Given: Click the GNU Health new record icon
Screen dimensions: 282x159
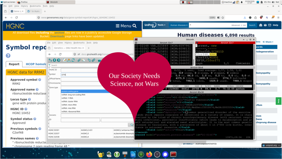Looking at the screenshot, I should pos(64,60).
